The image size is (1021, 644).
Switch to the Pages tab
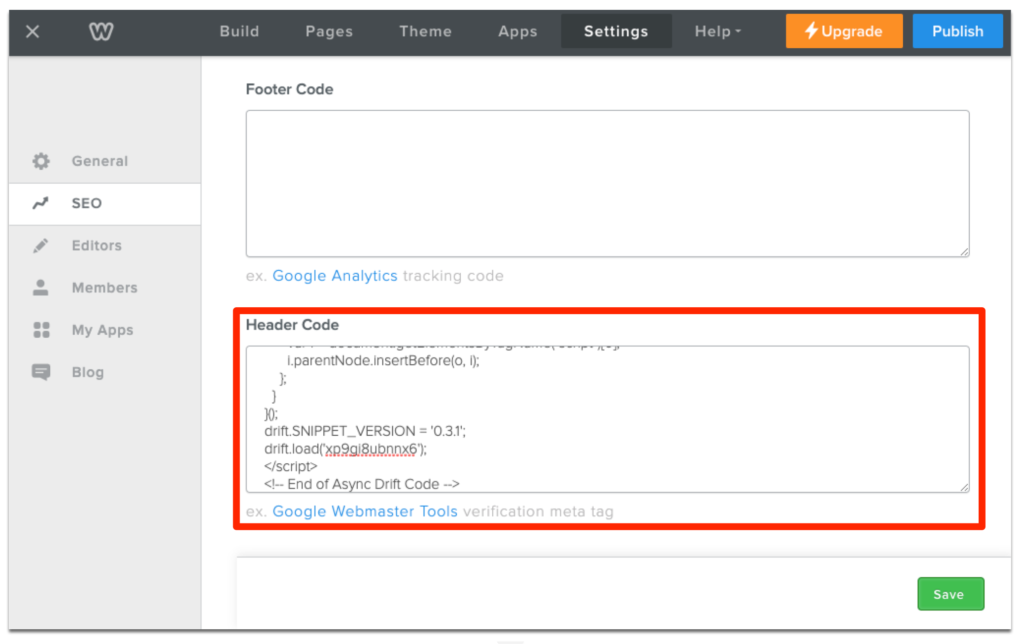point(329,31)
